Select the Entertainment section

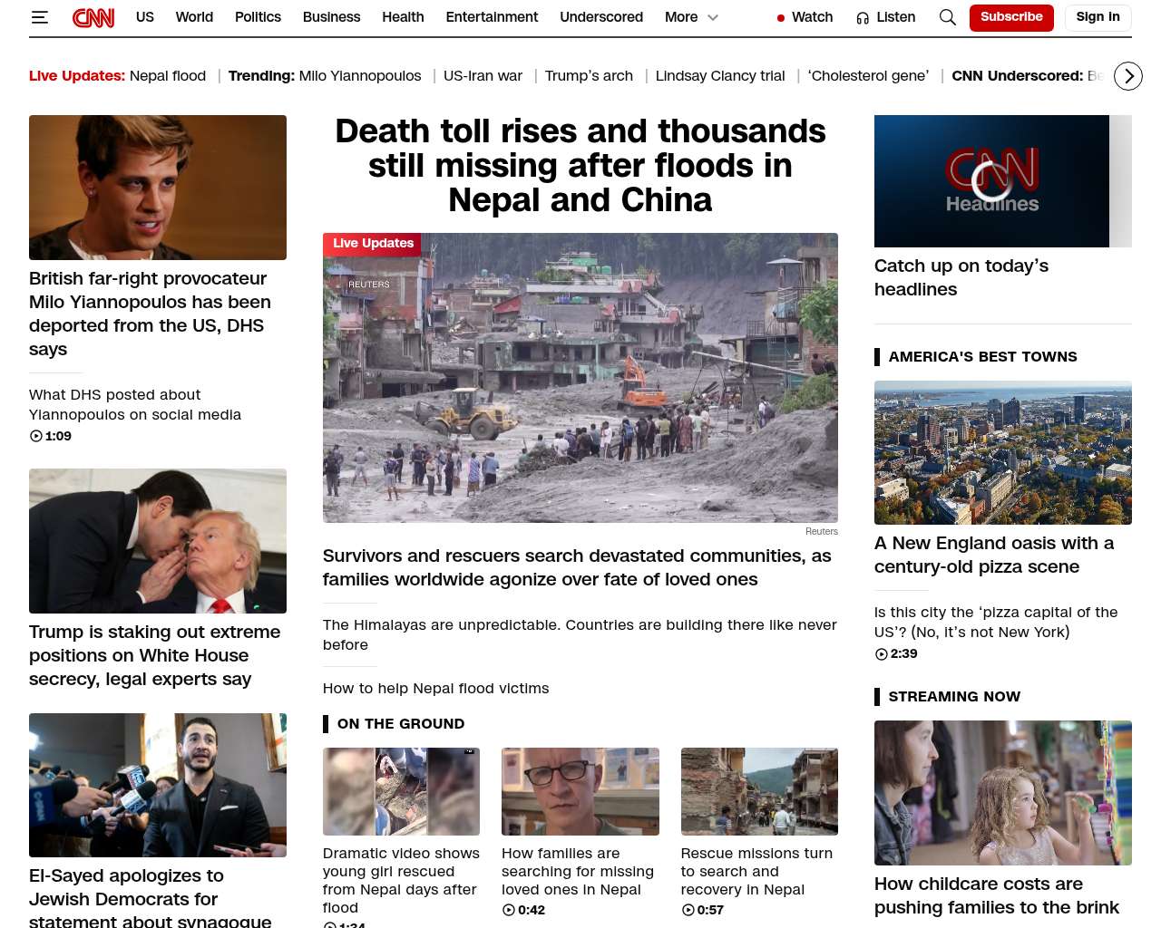tap(492, 17)
